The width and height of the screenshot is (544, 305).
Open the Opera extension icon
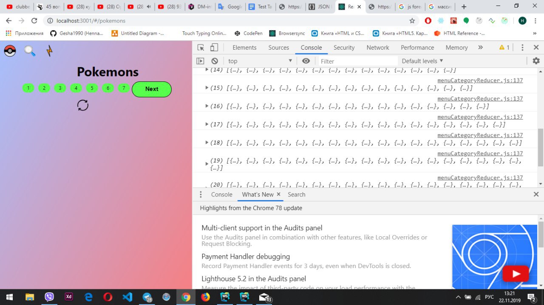coord(428,20)
